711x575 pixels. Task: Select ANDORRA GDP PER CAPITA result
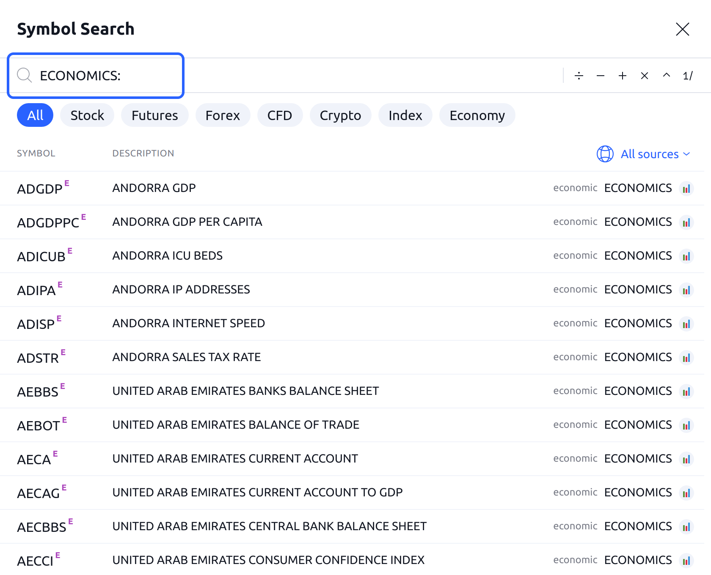coord(187,222)
